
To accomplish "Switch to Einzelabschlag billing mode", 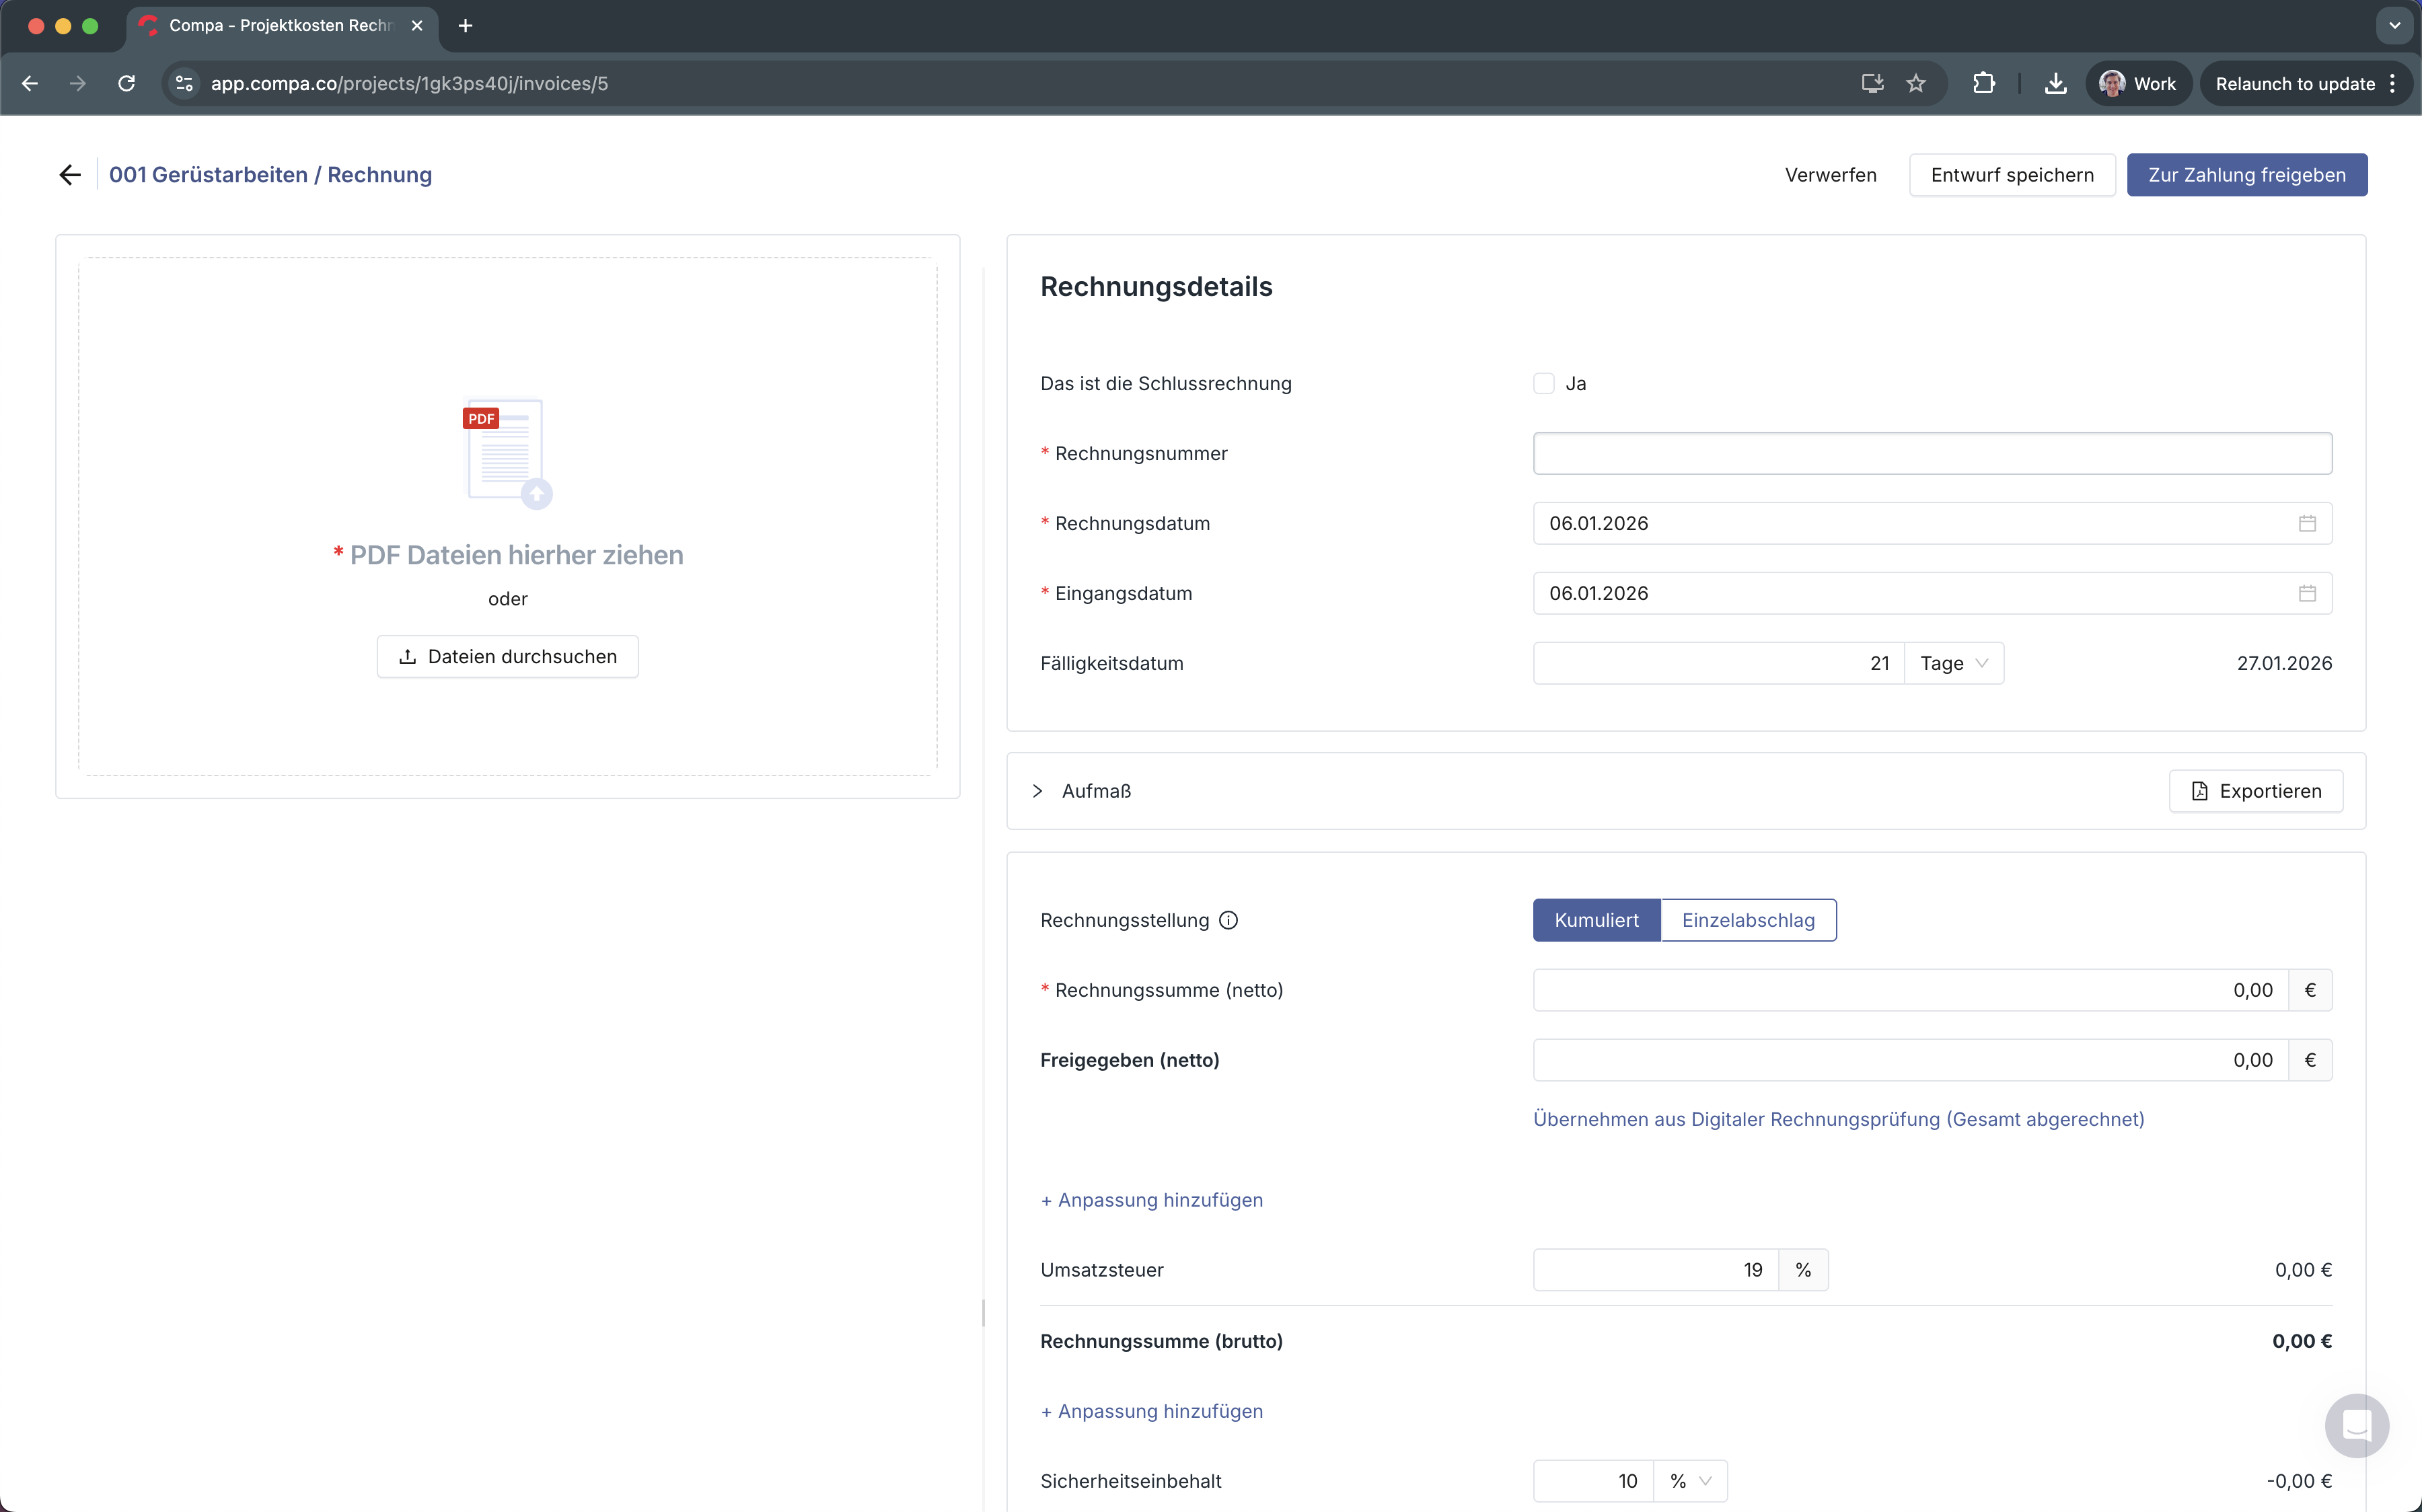I will click(x=1748, y=920).
